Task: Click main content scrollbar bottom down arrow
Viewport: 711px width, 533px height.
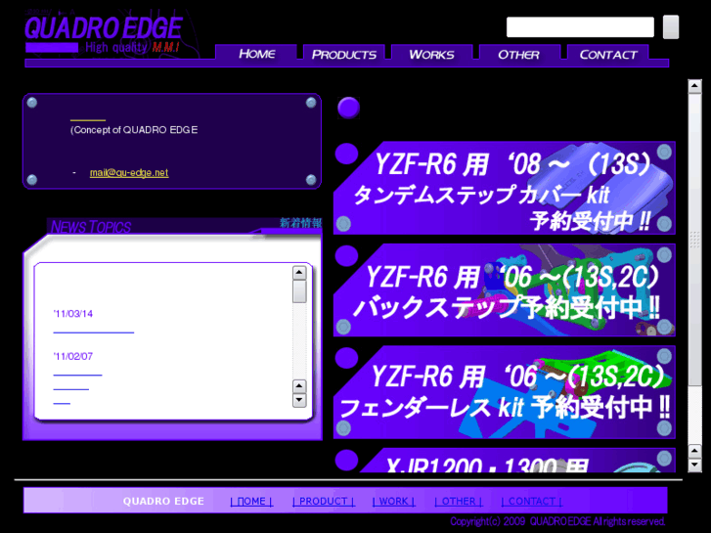Action: (694, 465)
